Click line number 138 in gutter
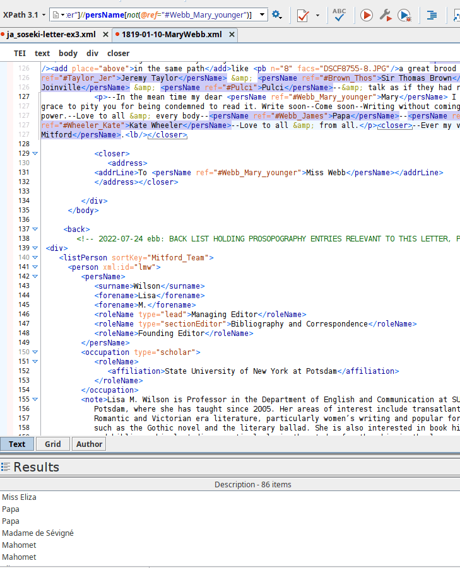Screen dimensions: 460x568 (x=24, y=239)
